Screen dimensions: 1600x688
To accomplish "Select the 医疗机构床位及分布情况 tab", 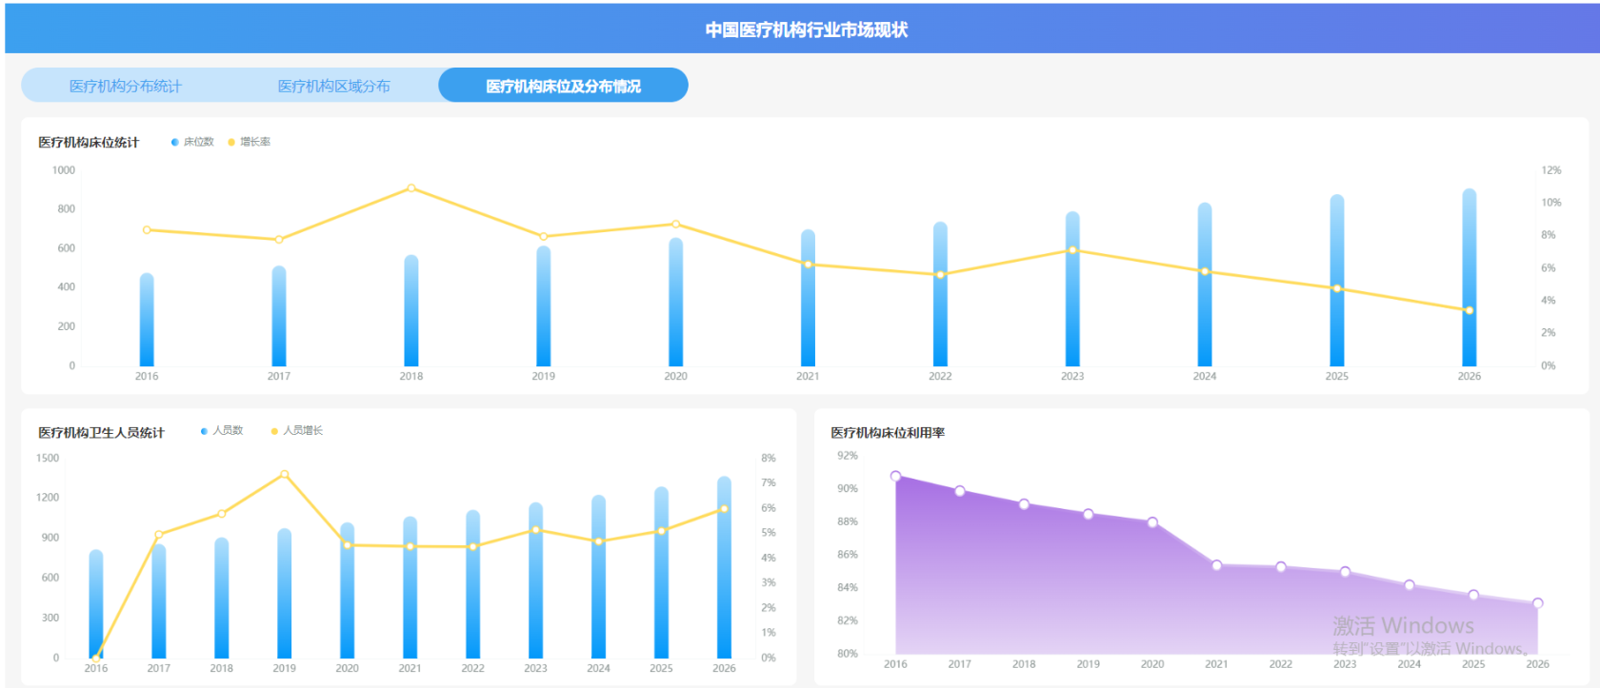I will point(563,86).
